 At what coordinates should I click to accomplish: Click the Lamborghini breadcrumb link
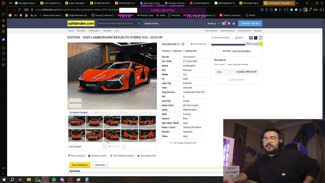[x=94, y=31]
